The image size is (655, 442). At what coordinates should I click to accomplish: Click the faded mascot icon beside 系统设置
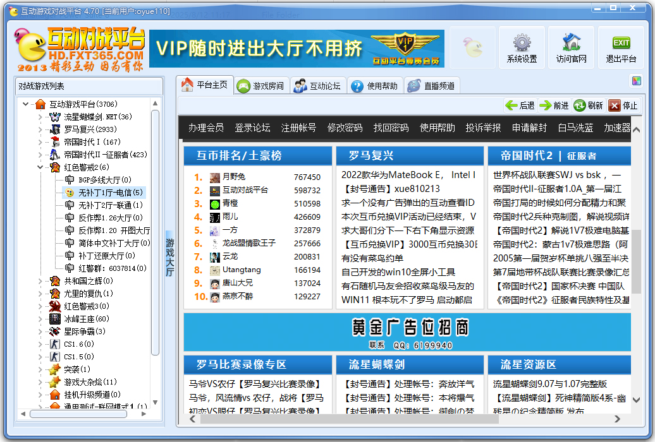click(472, 47)
